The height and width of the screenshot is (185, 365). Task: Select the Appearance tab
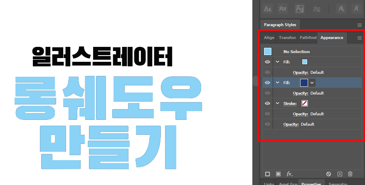coord(332,38)
